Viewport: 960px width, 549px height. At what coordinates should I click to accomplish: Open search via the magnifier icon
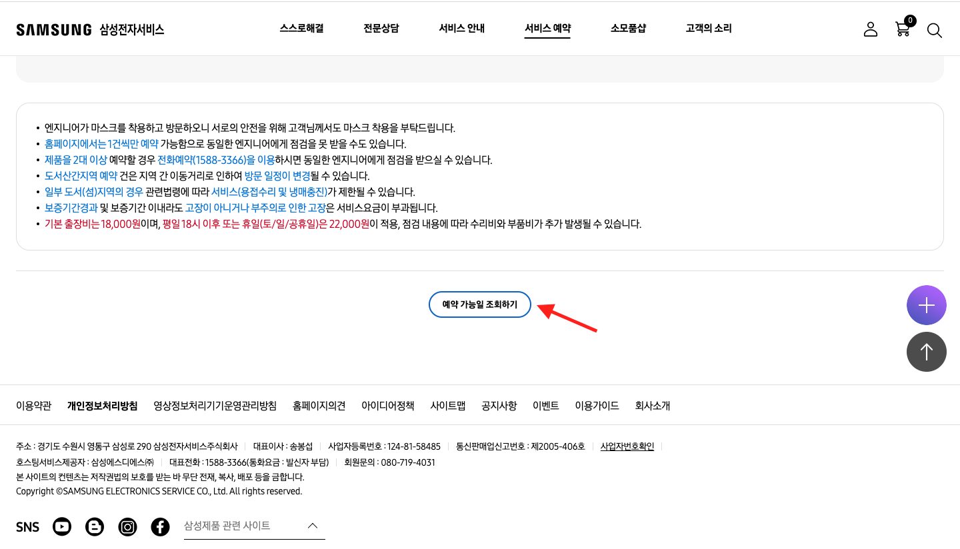934,30
